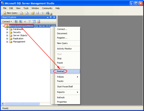Viewport: 144px width, 111px height.
Task: Click the Save floppy disk icon
Action: (x=38, y=13)
